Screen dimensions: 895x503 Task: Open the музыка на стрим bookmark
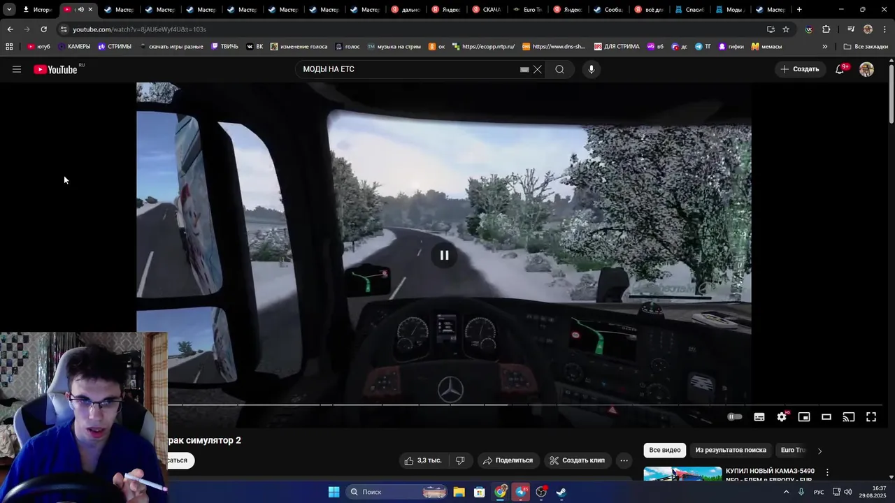click(x=394, y=47)
